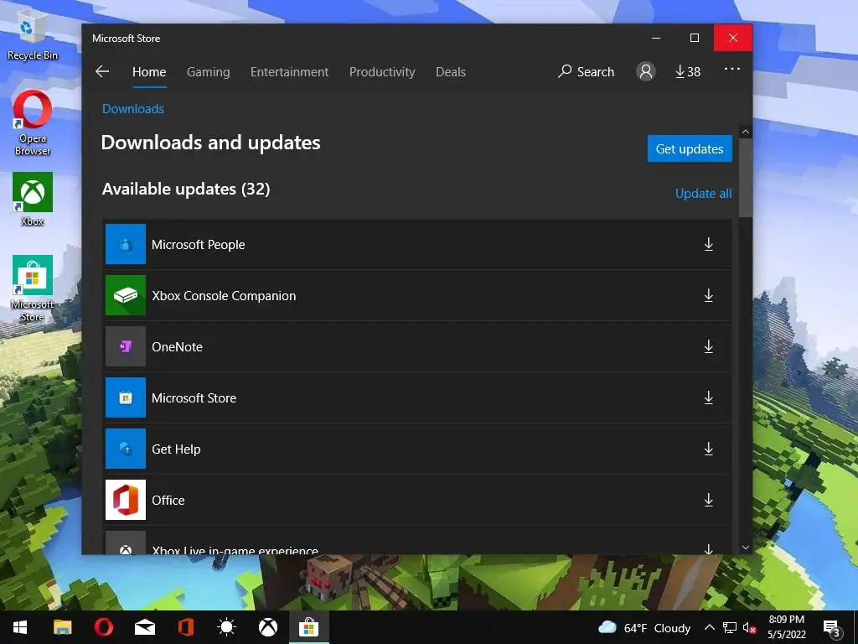Open the user account profile icon

(x=646, y=72)
